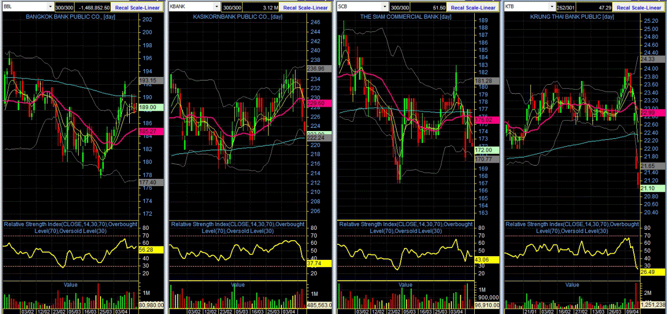Click Recal in the KTB chart

[623, 8]
